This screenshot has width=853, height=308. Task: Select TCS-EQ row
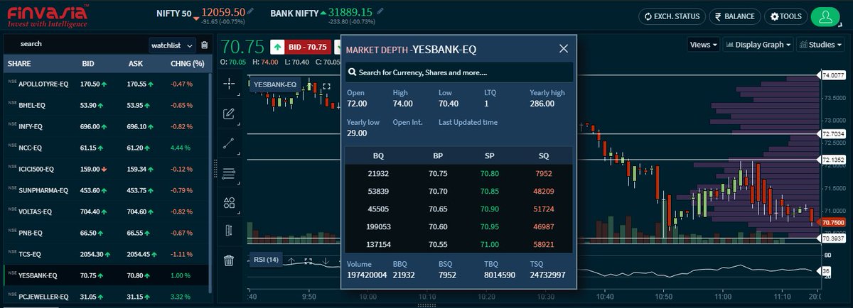107,254
